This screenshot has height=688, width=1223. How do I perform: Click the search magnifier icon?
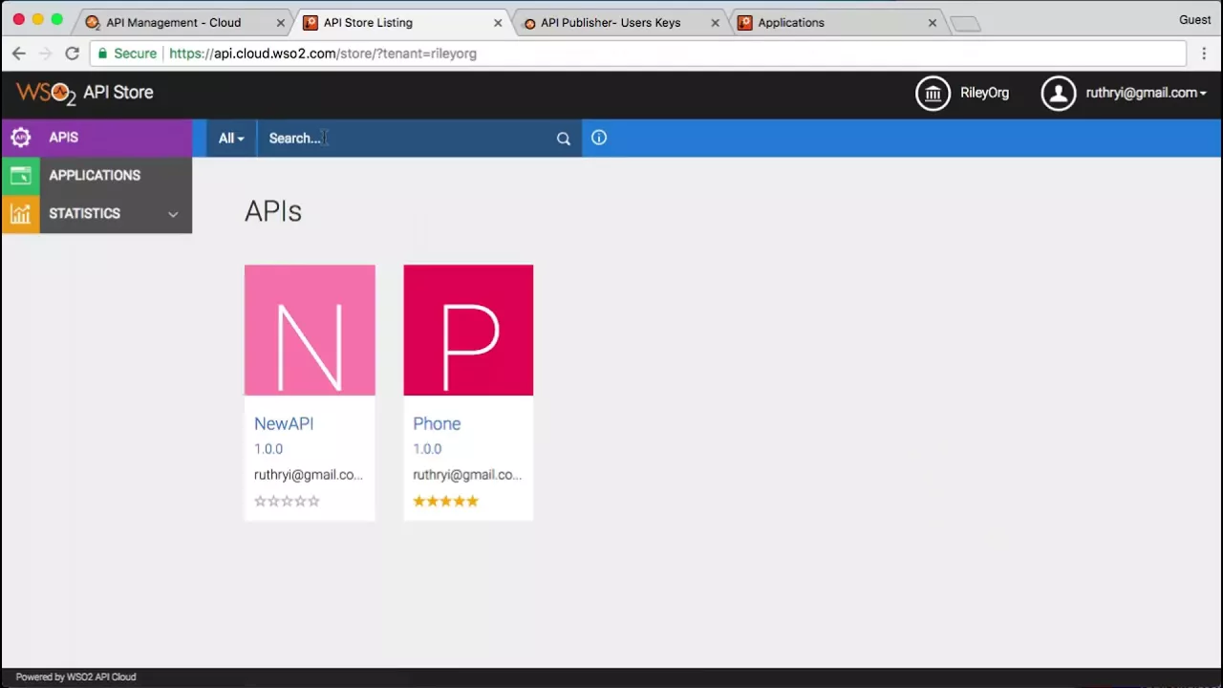click(x=564, y=139)
